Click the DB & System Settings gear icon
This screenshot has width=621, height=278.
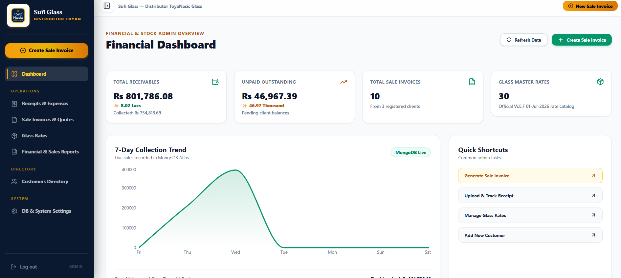pos(14,211)
